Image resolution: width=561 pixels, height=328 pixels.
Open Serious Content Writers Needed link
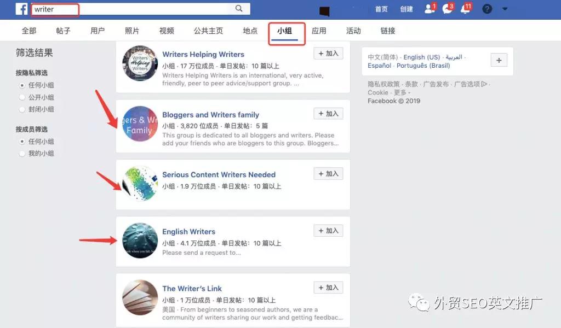(219, 174)
